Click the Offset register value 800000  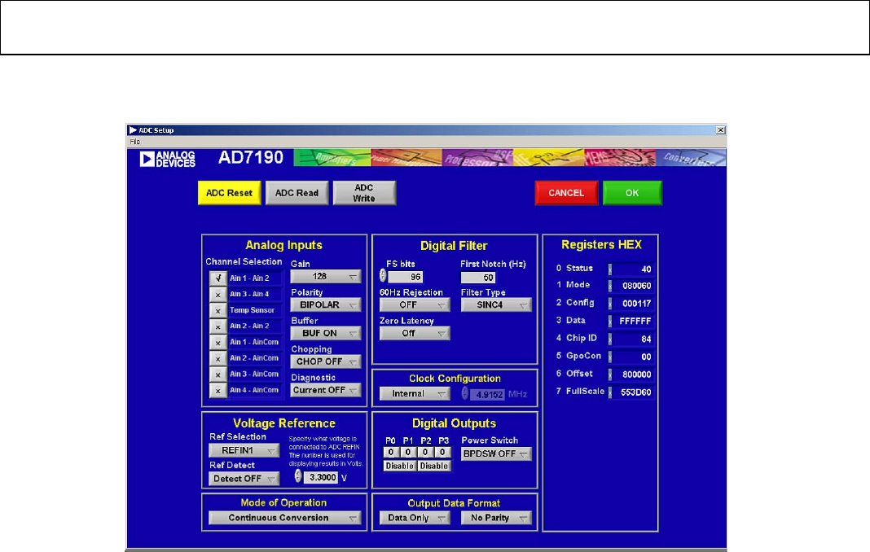(633, 375)
